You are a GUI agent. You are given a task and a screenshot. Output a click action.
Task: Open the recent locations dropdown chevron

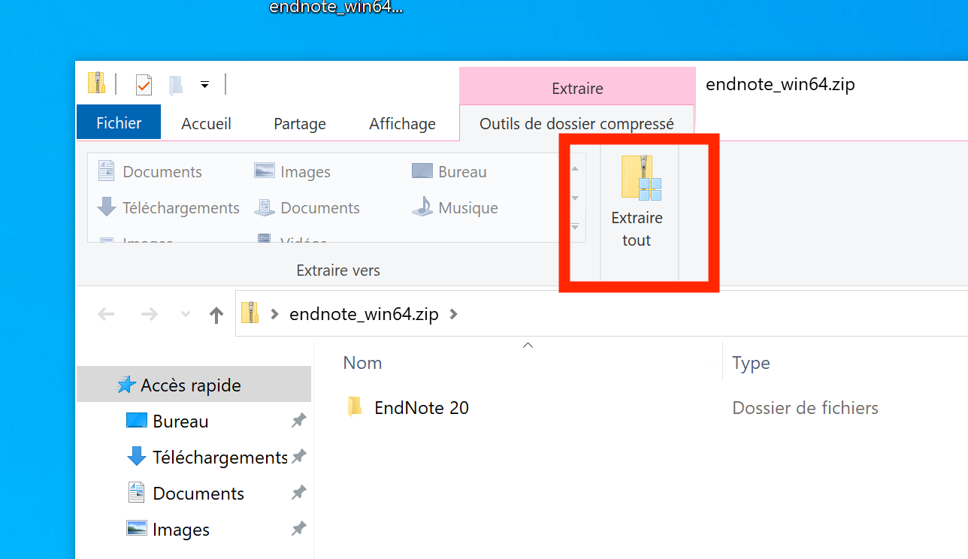[x=186, y=315]
